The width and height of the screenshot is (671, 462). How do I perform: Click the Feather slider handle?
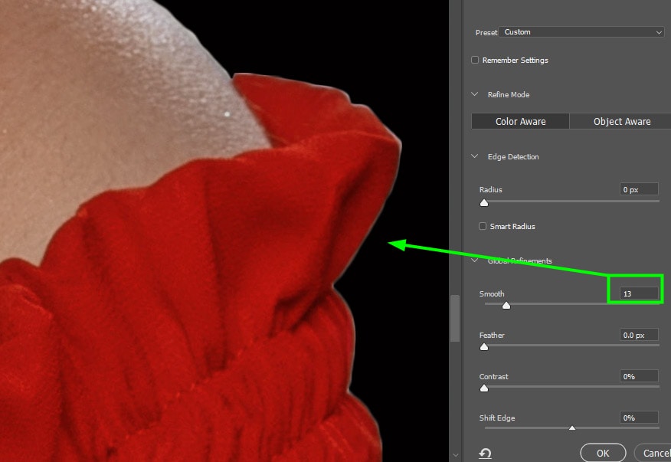(x=484, y=347)
